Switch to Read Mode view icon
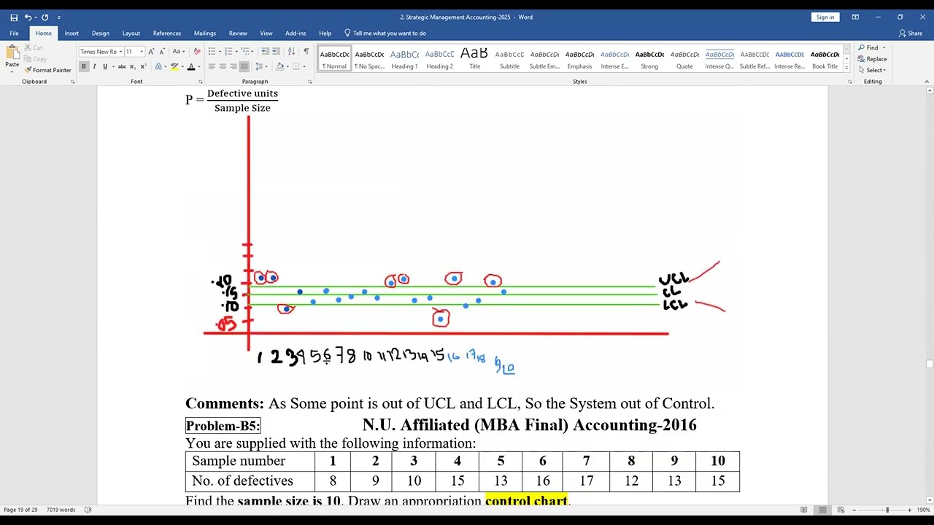 click(804, 510)
